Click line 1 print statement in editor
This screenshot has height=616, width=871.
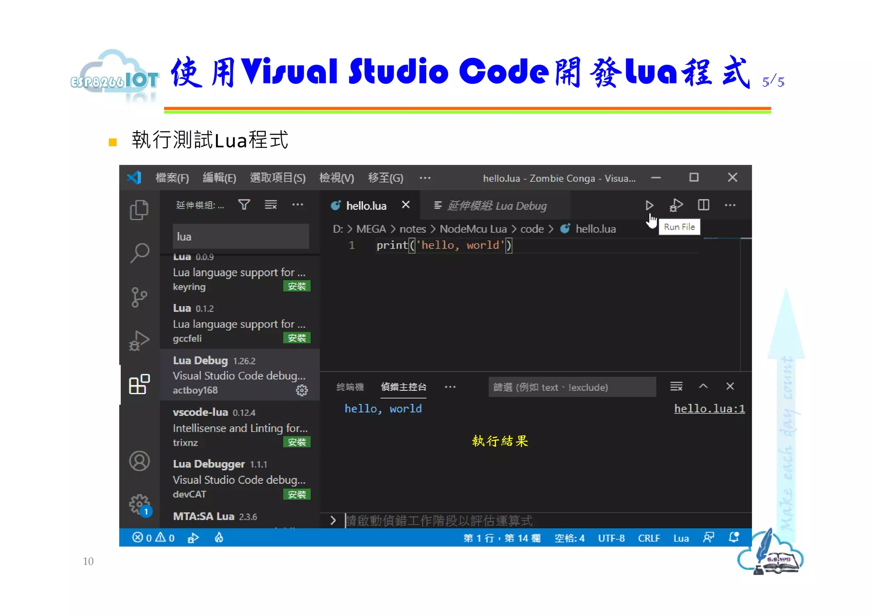[444, 245]
